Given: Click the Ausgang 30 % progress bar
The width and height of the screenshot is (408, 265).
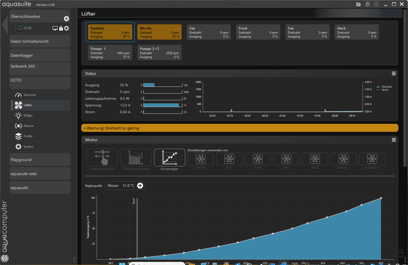Looking at the screenshot, I should click(163, 85).
